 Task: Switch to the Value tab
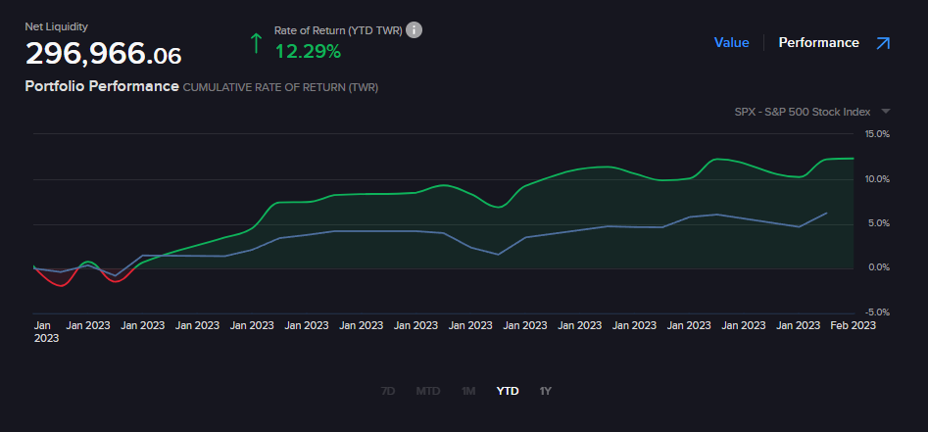point(731,43)
